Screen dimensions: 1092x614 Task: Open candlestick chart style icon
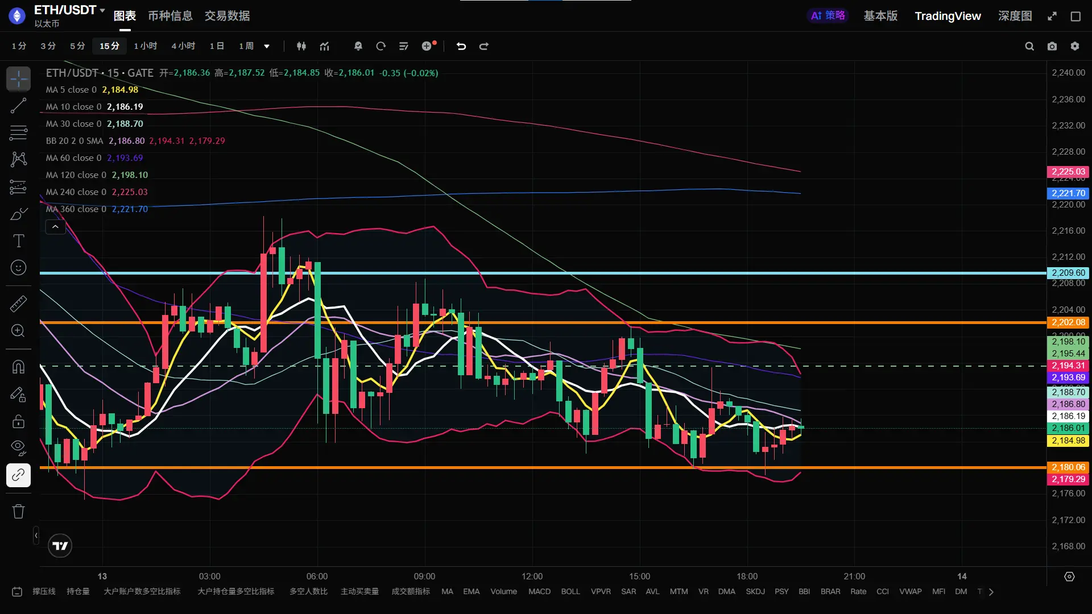coord(301,46)
